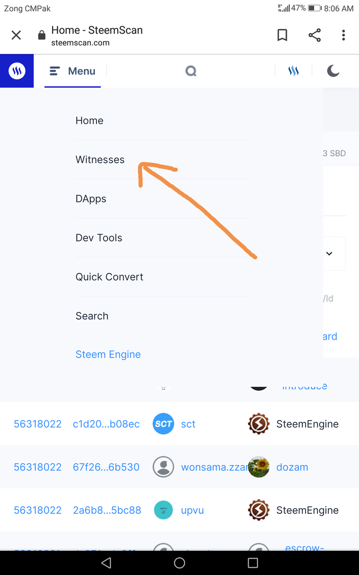Open the upvu account link
Screen dimensions: 359x575
[192, 510]
